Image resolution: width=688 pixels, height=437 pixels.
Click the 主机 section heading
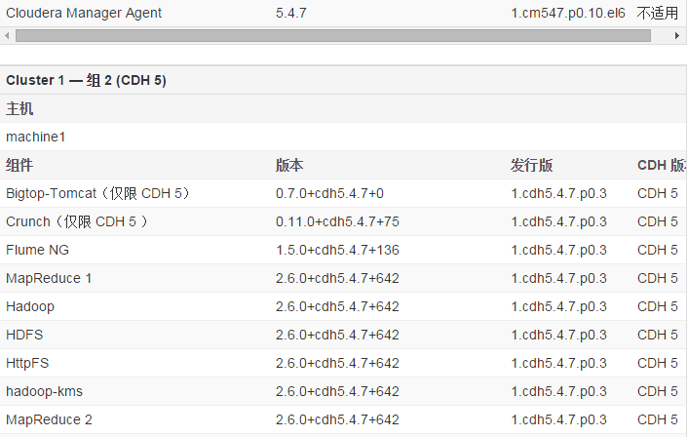19,108
